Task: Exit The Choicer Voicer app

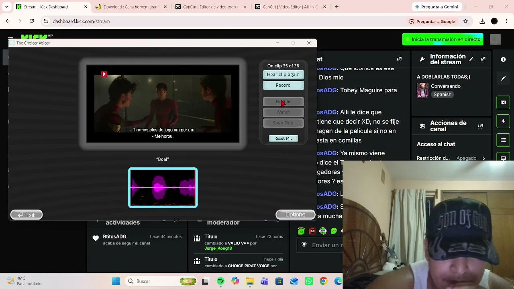Action: (27, 215)
